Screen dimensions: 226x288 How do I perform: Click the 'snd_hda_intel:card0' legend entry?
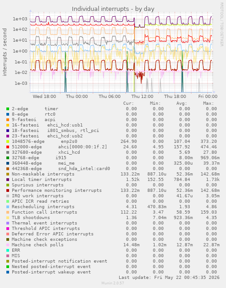pyautogui.click(x=84, y=169)
